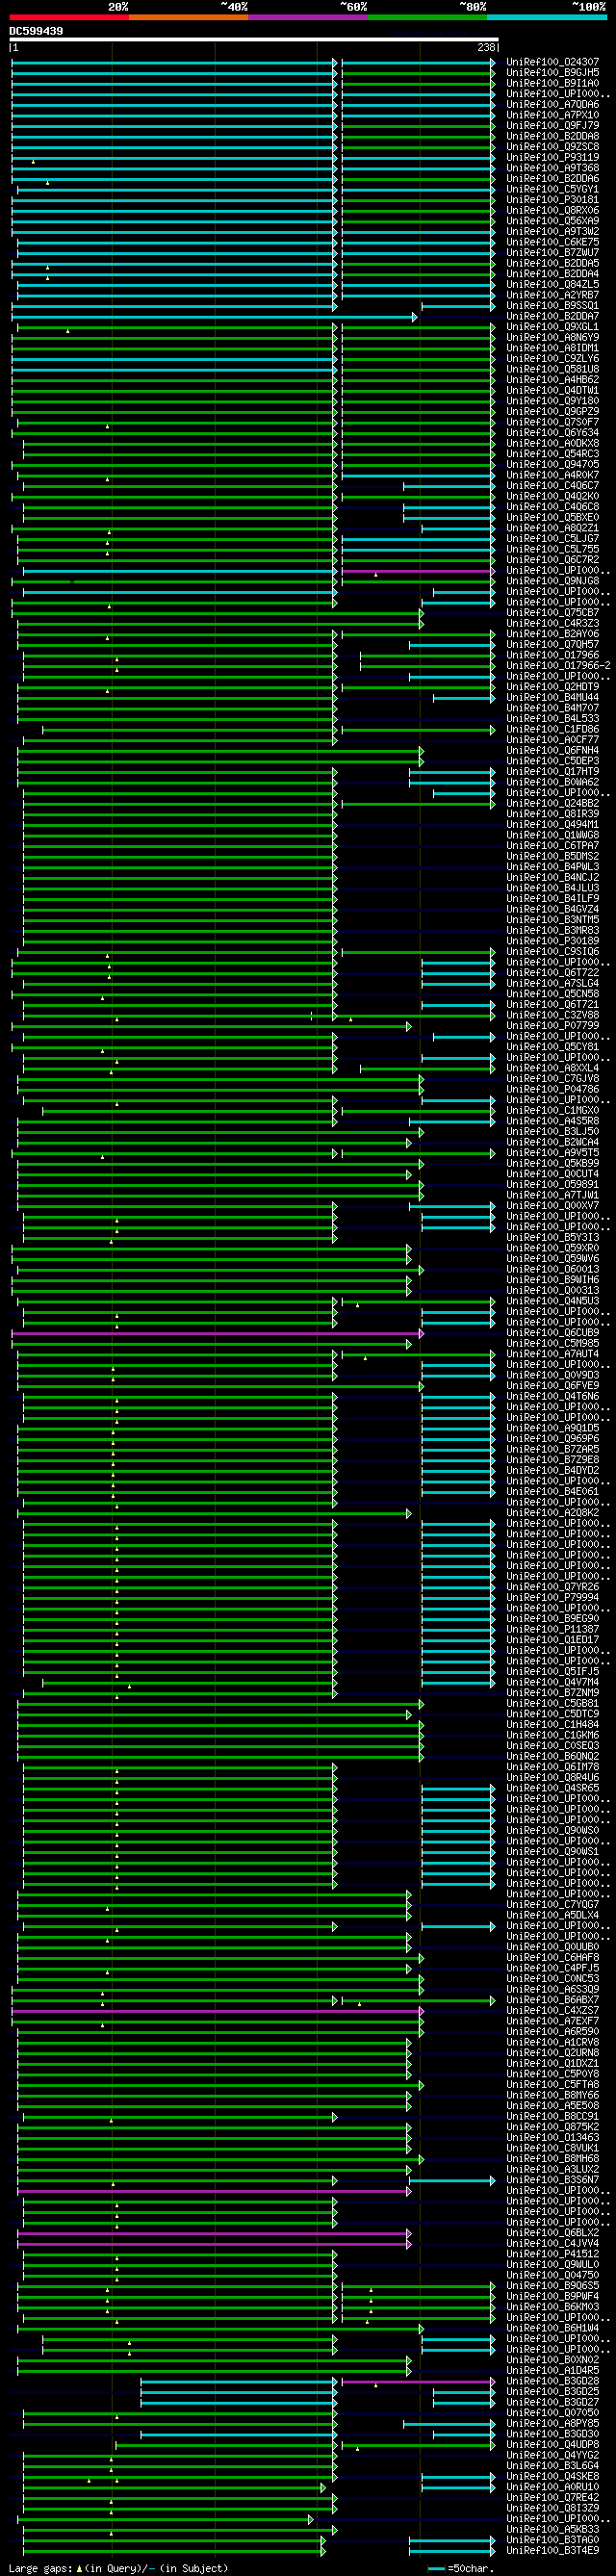Click the UniRef100_C1FD86 label
This screenshot has width=616, height=2576.
(x=553, y=729)
